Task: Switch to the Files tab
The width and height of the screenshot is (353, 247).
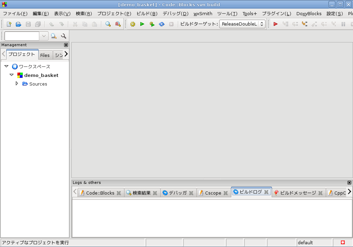Action: click(45, 55)
